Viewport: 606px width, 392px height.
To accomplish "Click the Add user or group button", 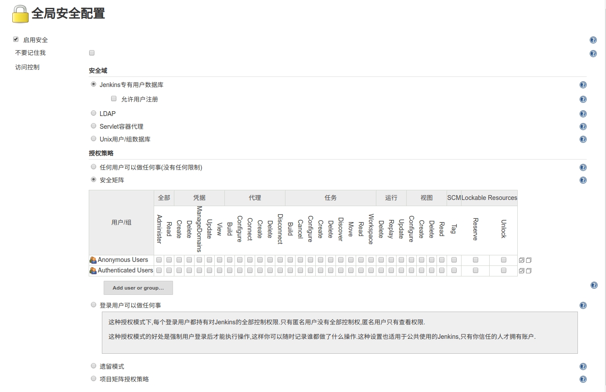I will (138, 288).
